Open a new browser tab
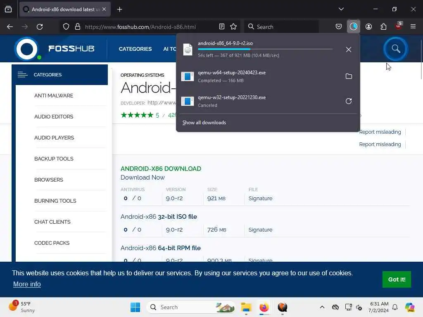Image resolution: width=423 pixels, height=317 pixels. point(119,9)
